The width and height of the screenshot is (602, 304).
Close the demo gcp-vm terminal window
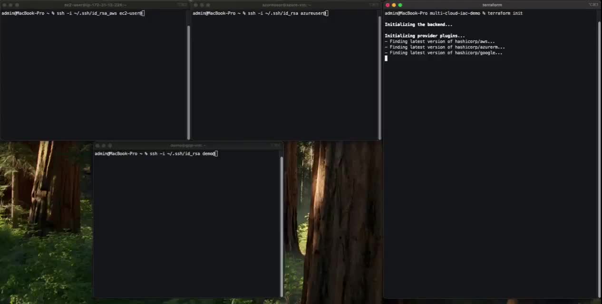pos(97,145)
